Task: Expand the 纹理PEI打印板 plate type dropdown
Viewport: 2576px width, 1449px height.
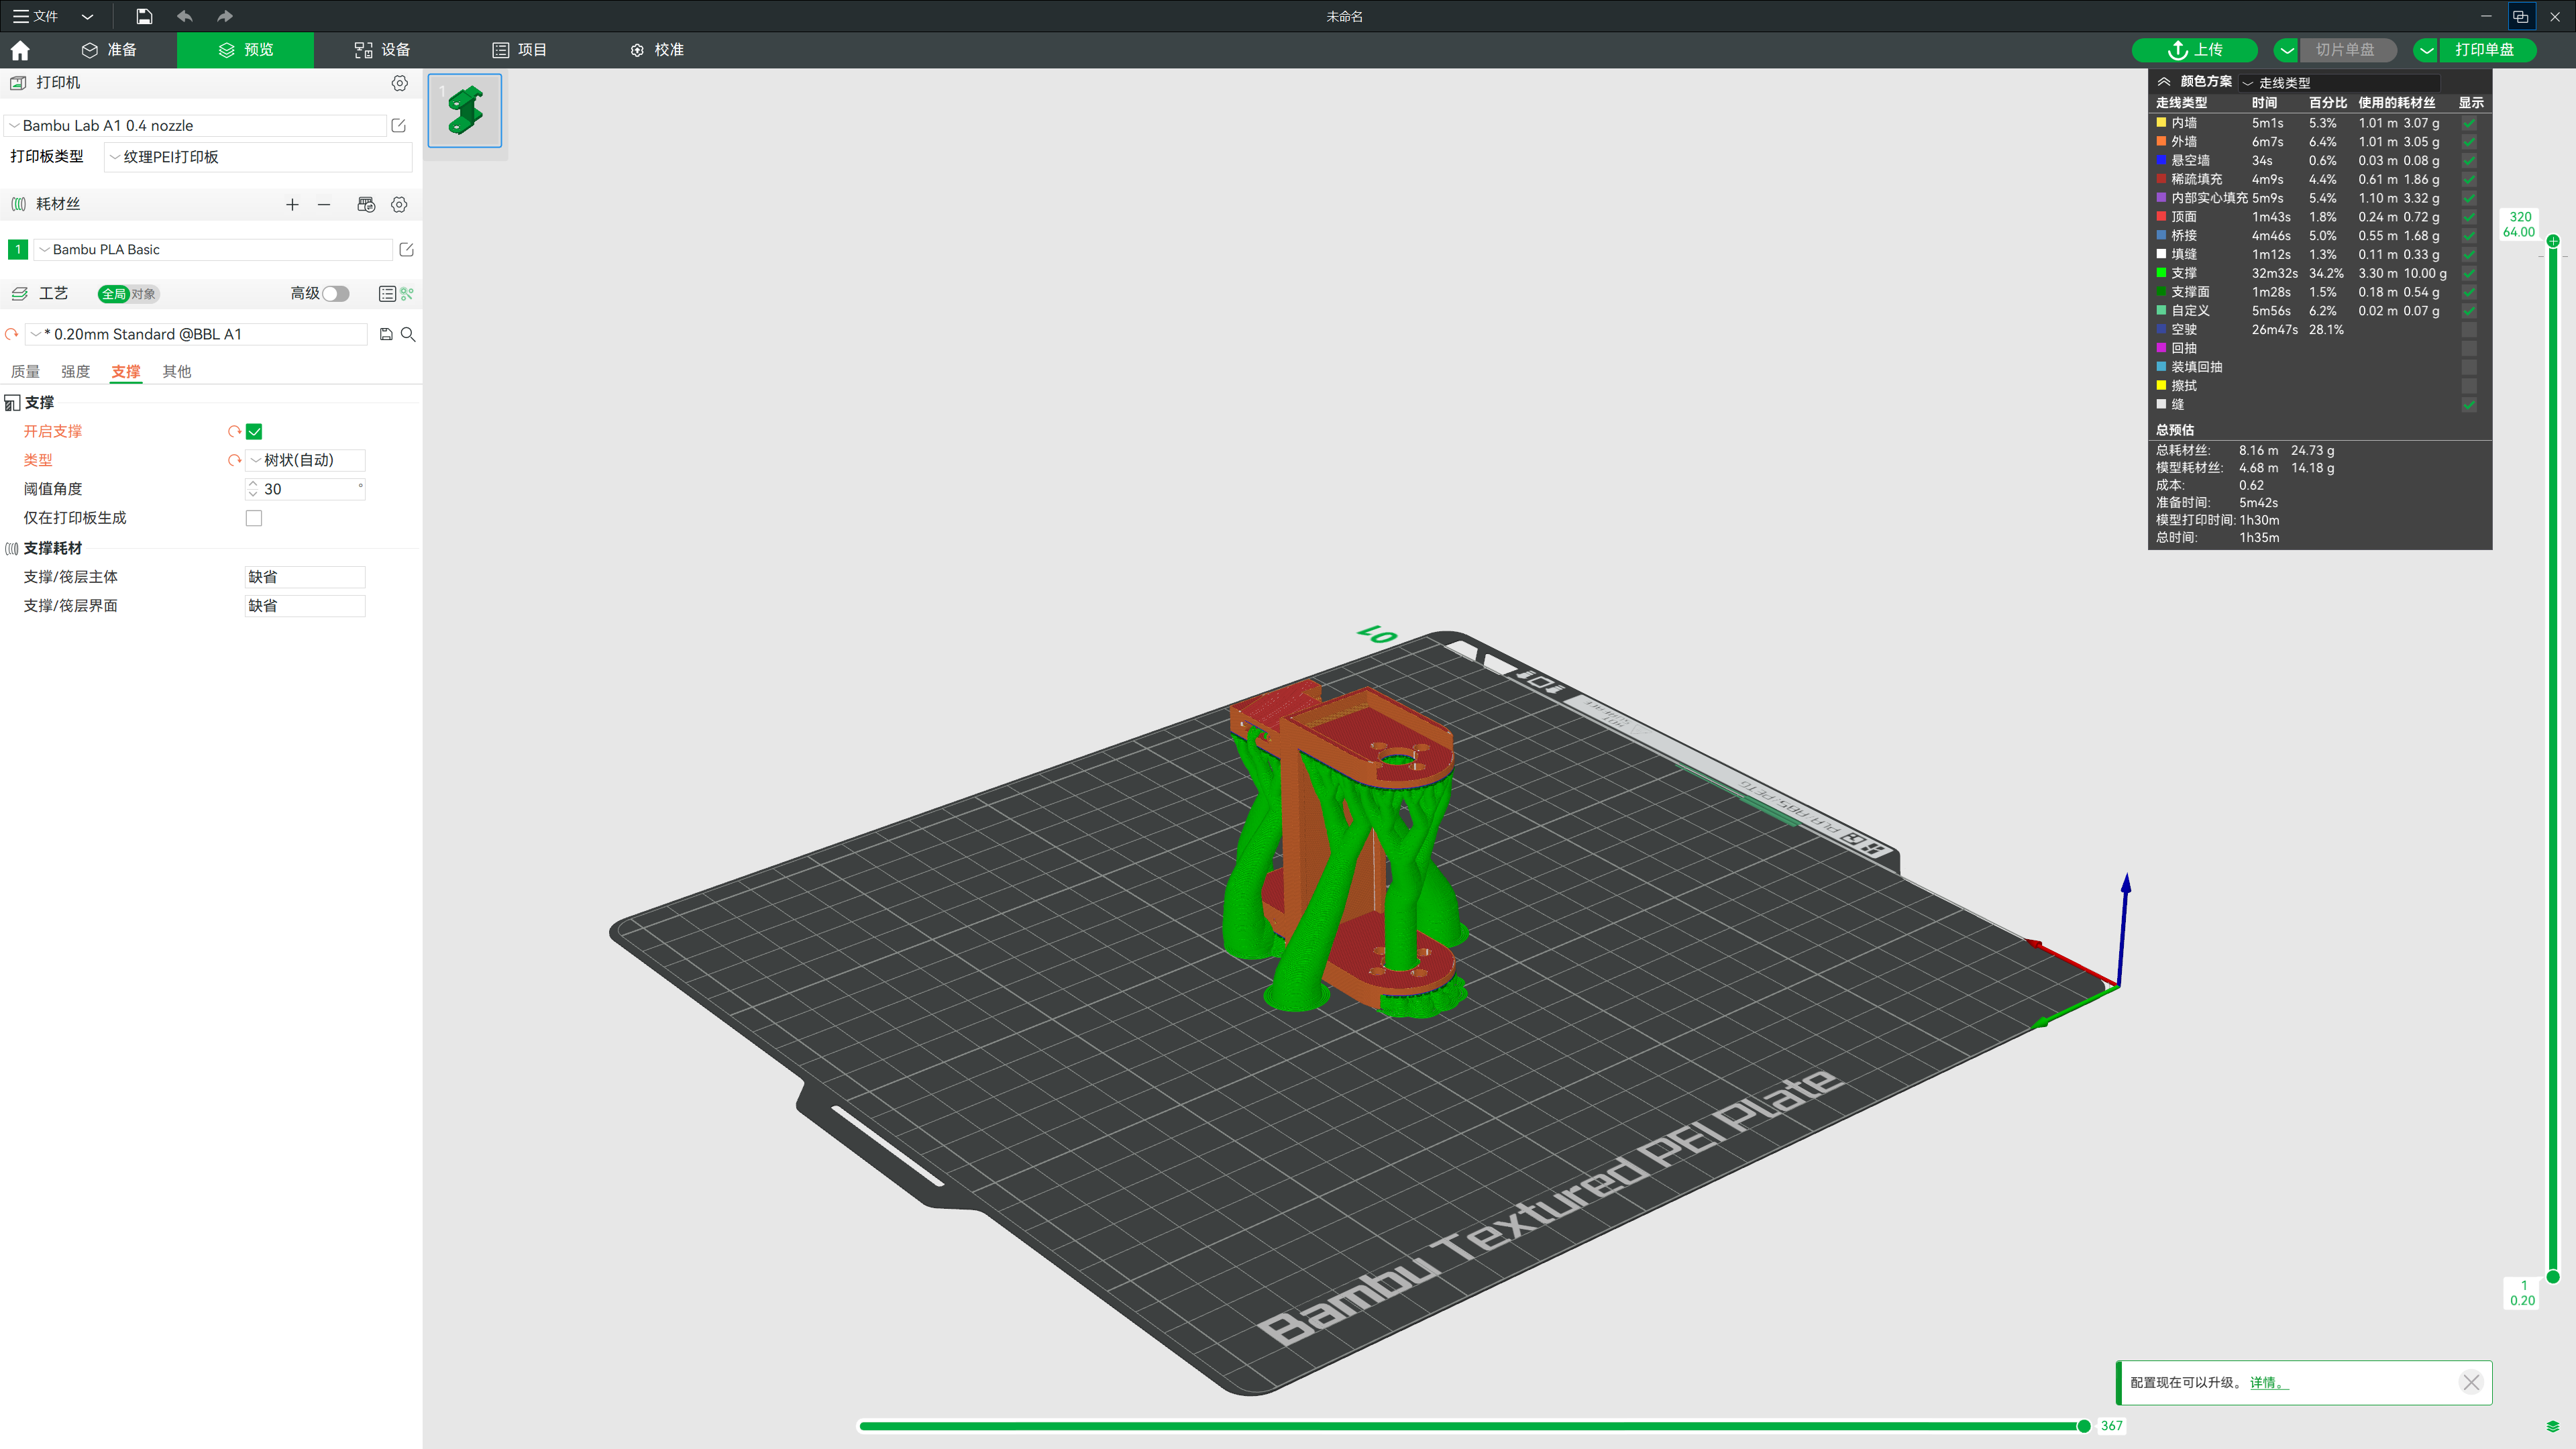Action: (x=258, y=157)
